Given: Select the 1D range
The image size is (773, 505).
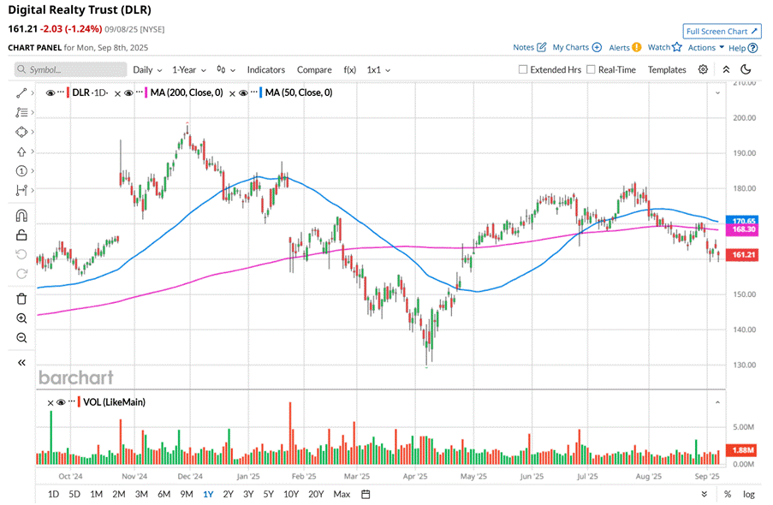Looking at the screenshot, I should tap(53, 494).
